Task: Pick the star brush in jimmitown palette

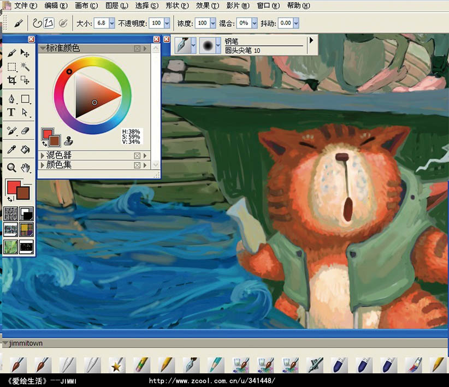Action: tap(115, 364)
